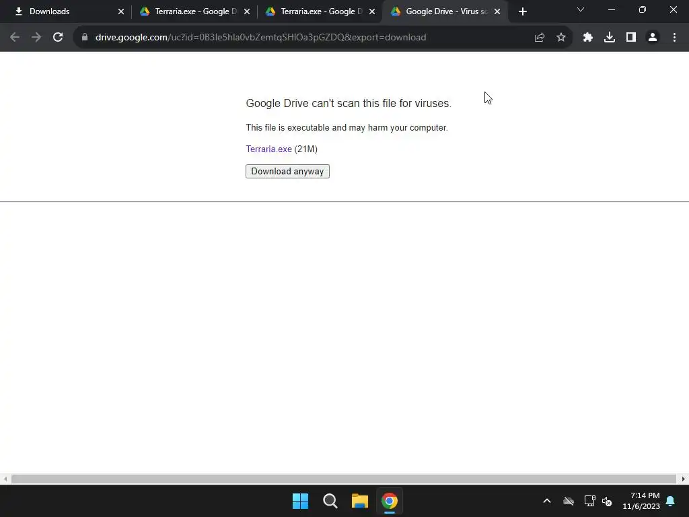Click the browser back arrow

15,38
